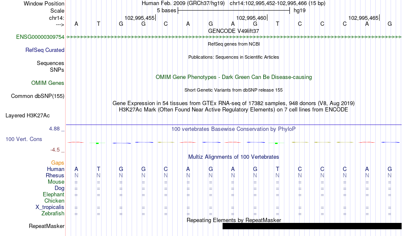Click the 100 Vert. Cons track label
Image resolution: width=402 pixels, height=236 pixels.
click(x=24, y=139)
